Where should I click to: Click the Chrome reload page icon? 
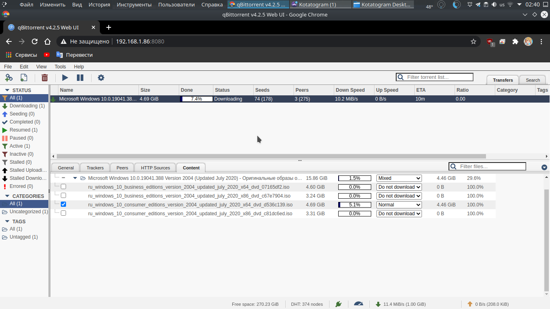(x=35, y=41)
